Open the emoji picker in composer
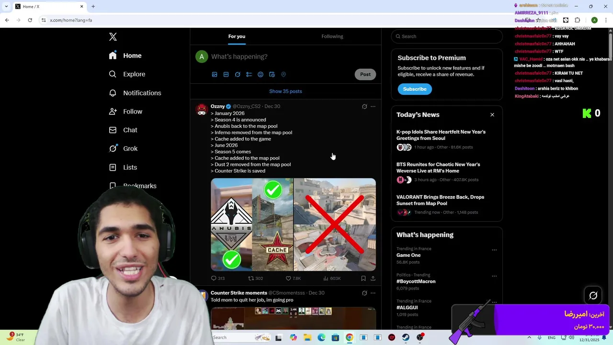Image resolution: width=613 pixels, height=345 pixels. click(261, 74)
